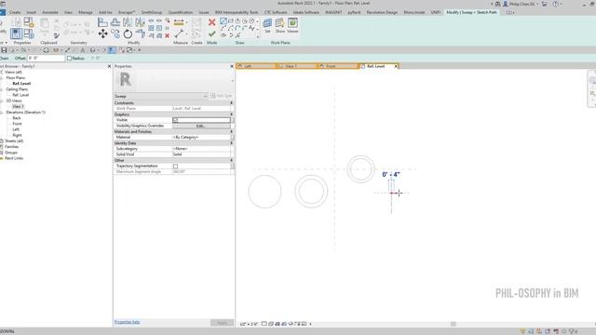
Task: Expand the Draw panel gallery arrow
Action: [x=258, y=36]
